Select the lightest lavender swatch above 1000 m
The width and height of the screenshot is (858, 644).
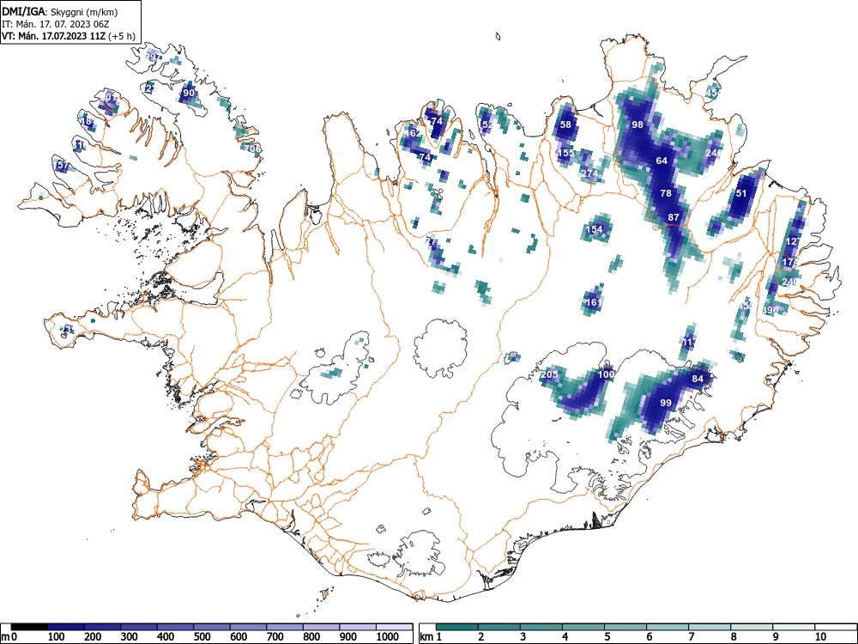point(394,627)
